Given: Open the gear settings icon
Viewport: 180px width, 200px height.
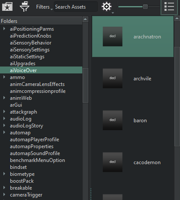Looking at the screenshot, I should coord(106,6).
